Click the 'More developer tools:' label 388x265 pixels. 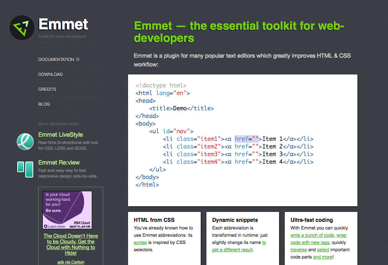(x=58, y=124)
